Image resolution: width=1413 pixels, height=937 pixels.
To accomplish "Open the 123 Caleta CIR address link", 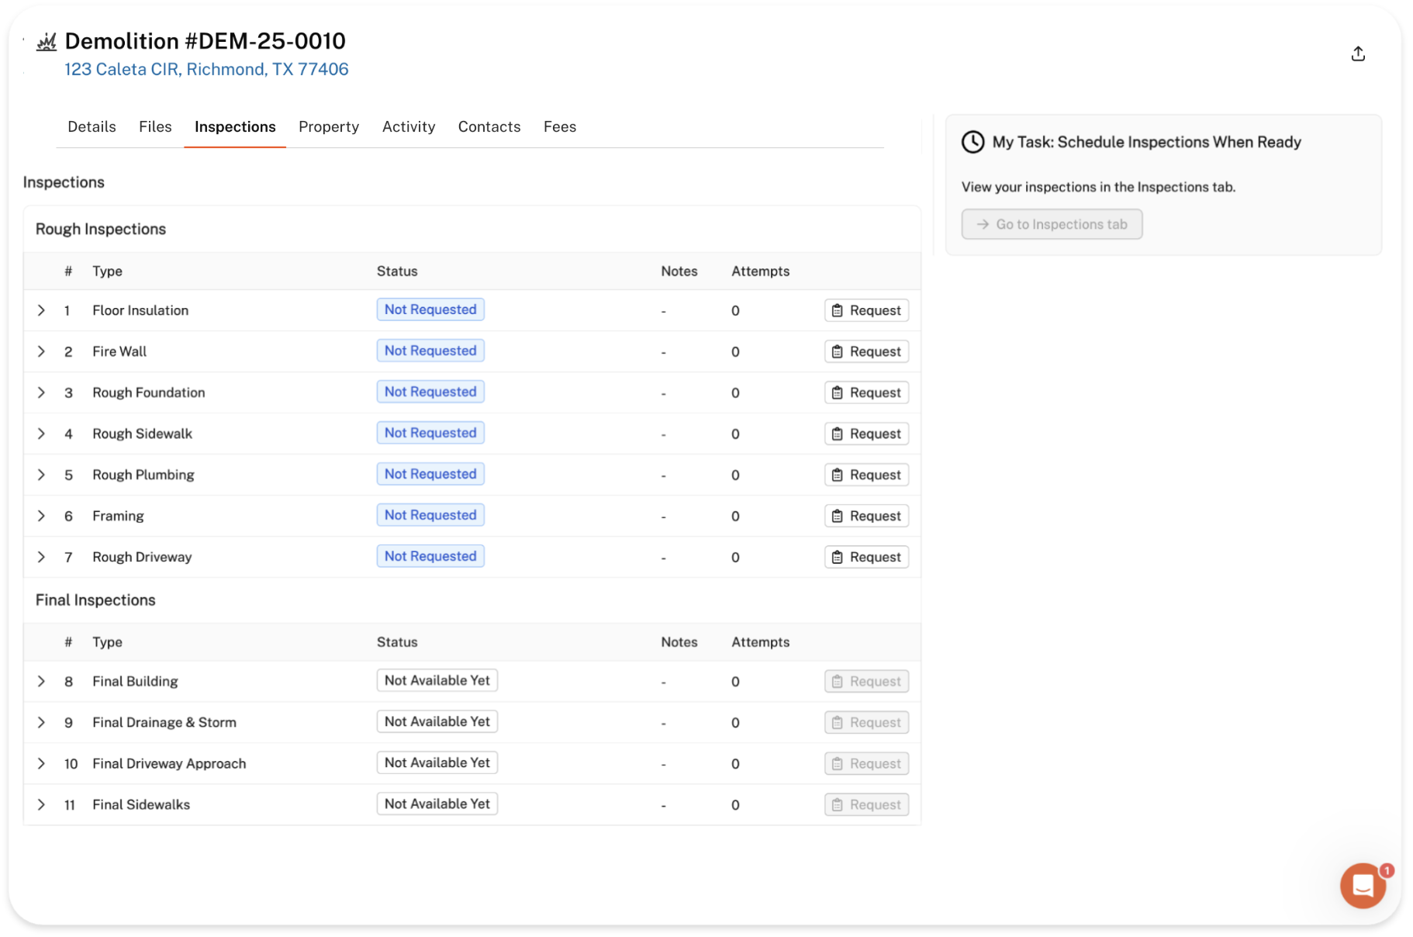I will coord(206,69).
